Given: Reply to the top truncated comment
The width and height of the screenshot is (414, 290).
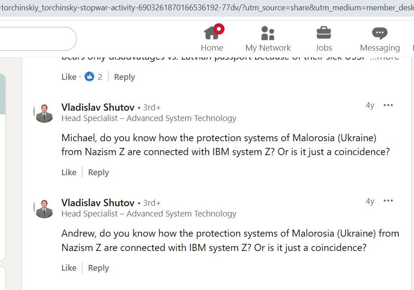Looking at the screenshot, I should pyautogui.click(x=125, y=77).
